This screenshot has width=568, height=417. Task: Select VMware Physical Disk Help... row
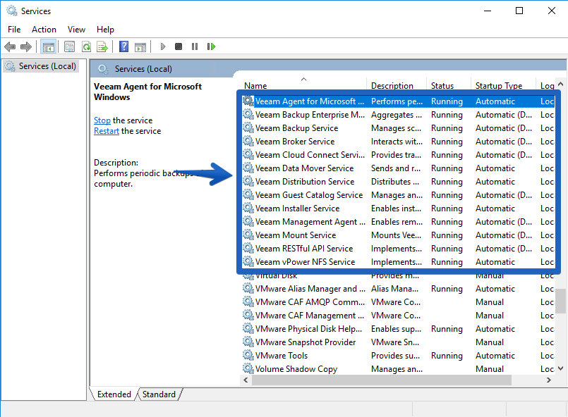[398, 328]
